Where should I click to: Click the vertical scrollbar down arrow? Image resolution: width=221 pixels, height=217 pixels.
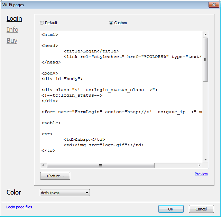(205, 159)
